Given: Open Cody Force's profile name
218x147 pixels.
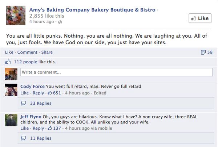Looking at the screenshot, I should [x=32, y=86].
